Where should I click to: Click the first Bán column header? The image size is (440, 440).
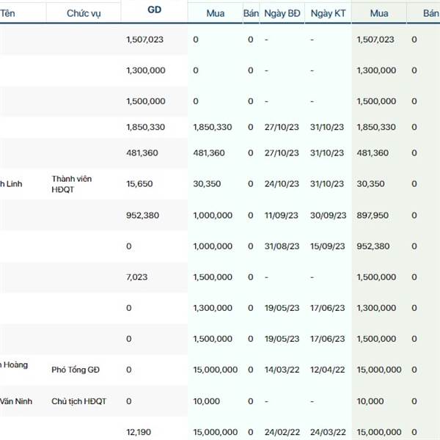[251, 13]
